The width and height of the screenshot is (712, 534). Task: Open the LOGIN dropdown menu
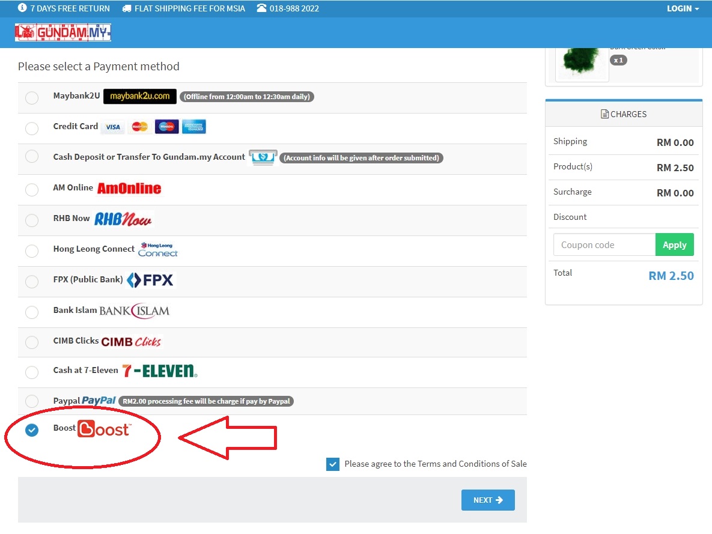click(683, 8)
